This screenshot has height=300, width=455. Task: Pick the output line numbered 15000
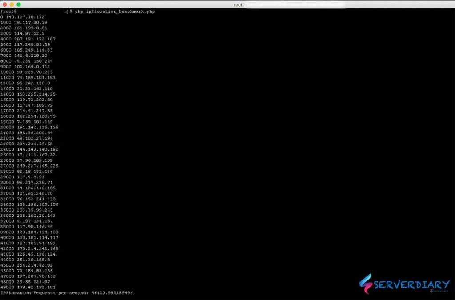tap(26, 100)
